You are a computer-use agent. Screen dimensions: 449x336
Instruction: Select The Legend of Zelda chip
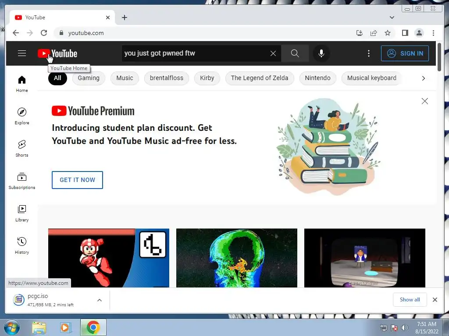[x=260, y=78]
